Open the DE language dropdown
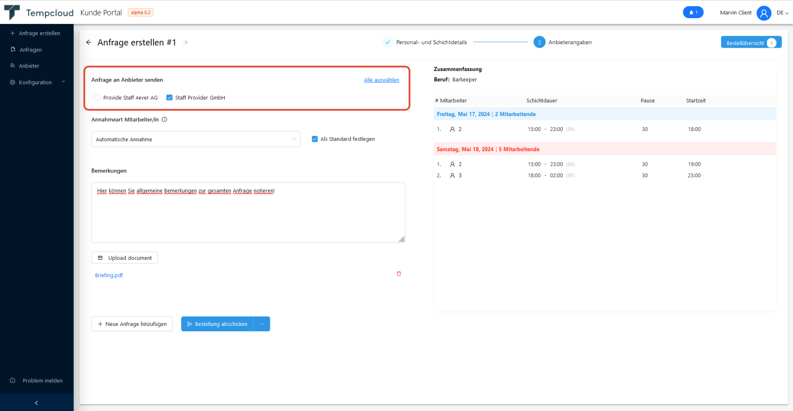Screen dimensions: 793x411 pos(782,13)
